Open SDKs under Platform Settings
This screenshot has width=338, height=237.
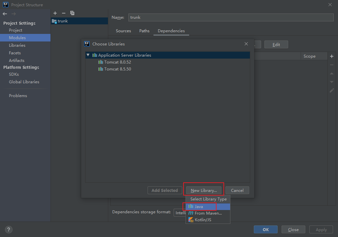click(14, 74)
